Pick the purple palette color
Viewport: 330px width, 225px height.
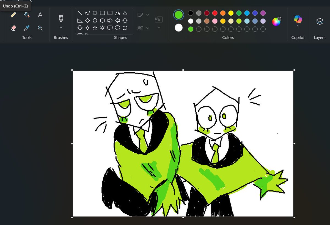(x=263, y=13)
